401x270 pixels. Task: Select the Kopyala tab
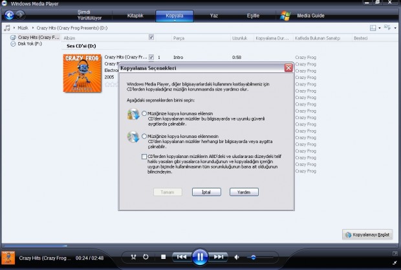tap(175, 16)
